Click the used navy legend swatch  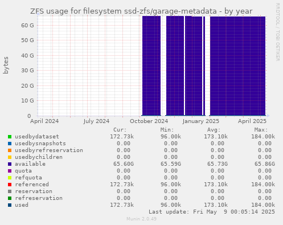(10, 205)
